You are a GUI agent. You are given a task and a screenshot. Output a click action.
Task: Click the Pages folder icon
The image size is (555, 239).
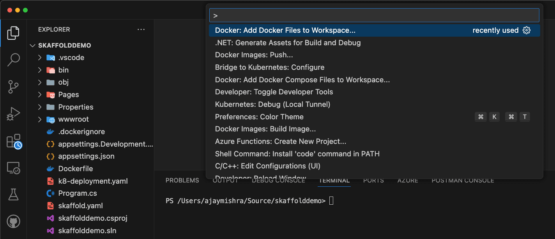(50, 95)
